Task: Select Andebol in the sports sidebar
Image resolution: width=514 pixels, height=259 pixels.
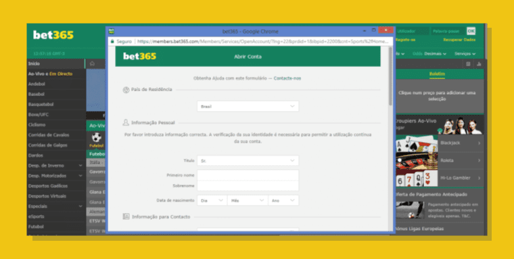Action: tap(56, 84)
